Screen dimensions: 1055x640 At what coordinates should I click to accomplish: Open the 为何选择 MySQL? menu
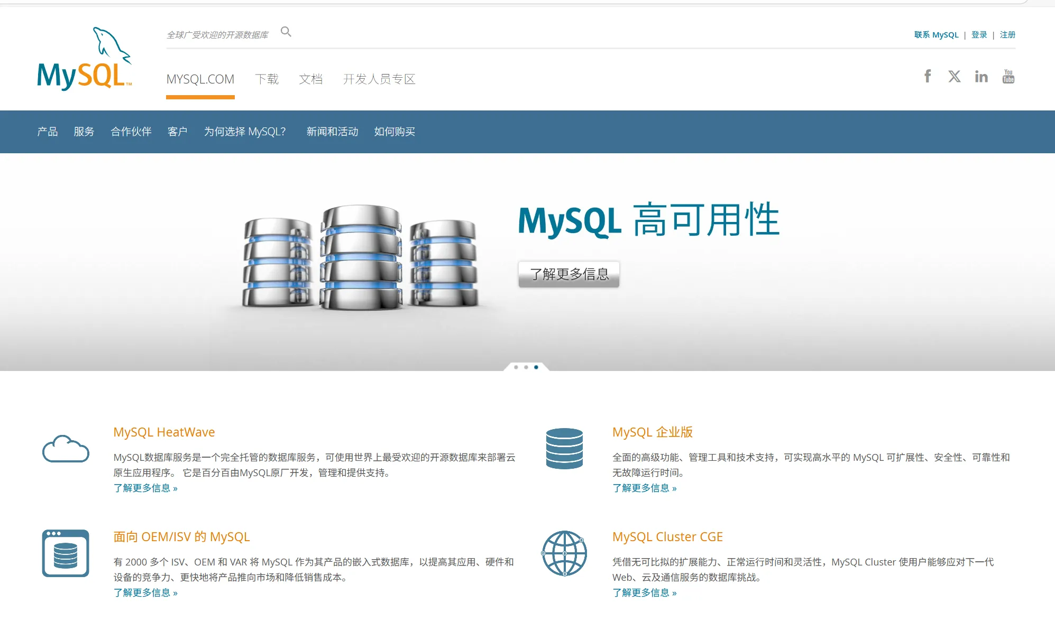point(245,132)
